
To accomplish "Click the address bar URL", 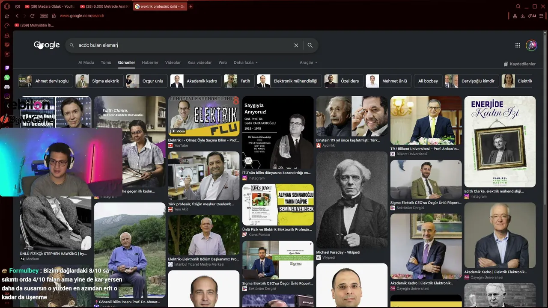I will pyautogui.click(x=82, y=16).
